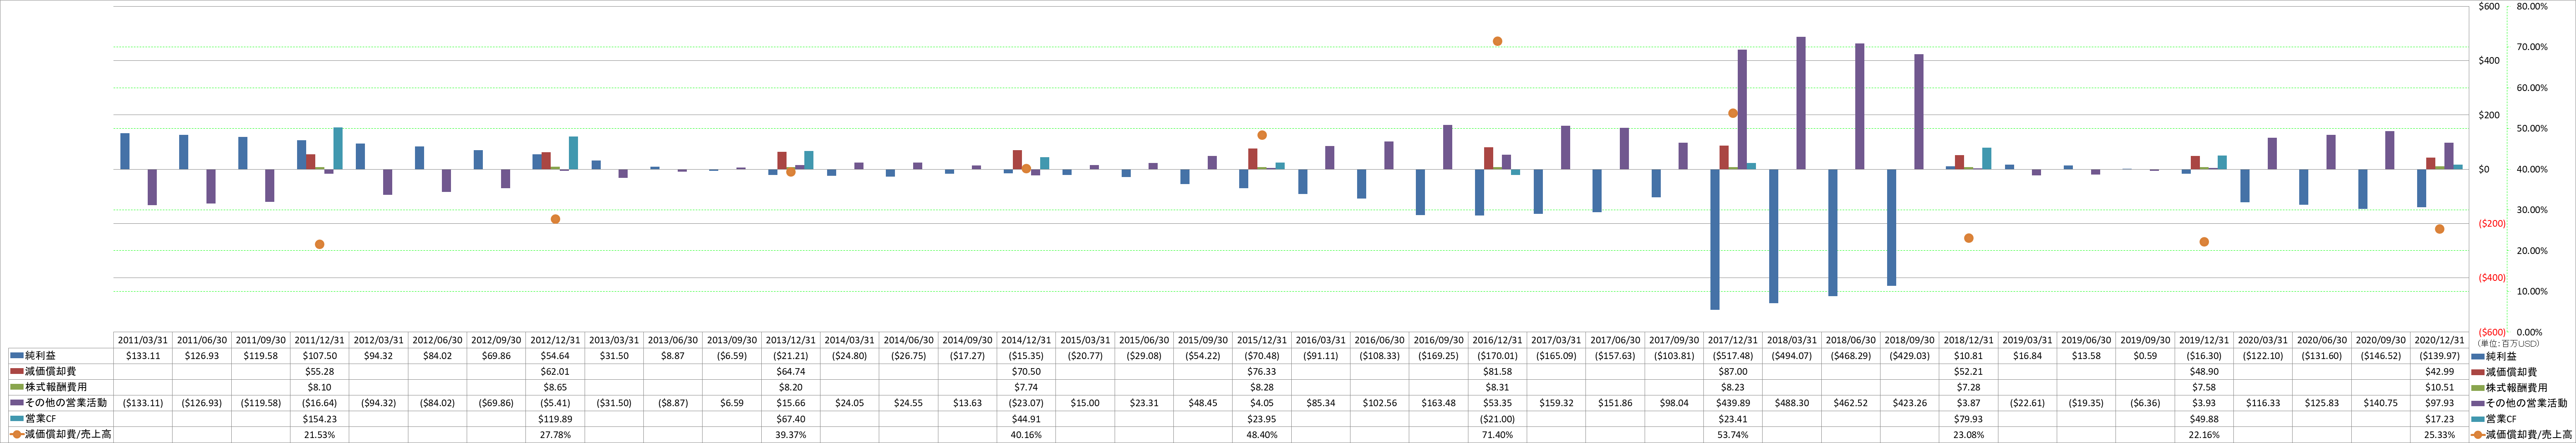Select the ratio cell 71.40%

[x=1497, y=435]
